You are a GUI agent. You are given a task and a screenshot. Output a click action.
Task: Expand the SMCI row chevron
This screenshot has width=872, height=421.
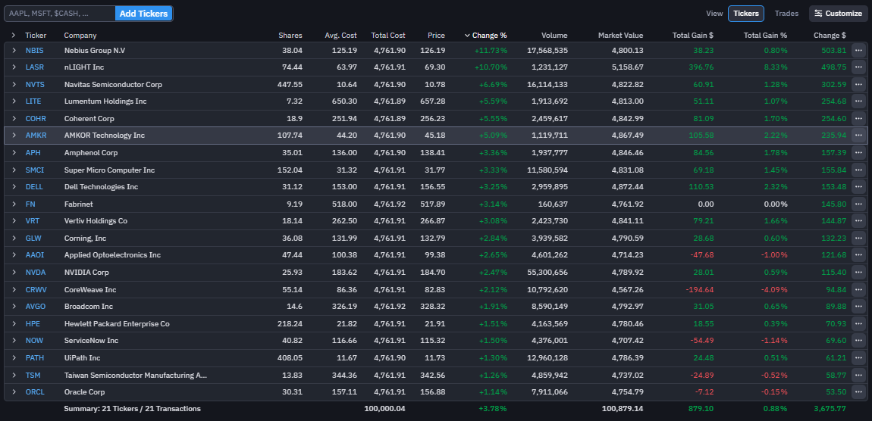click(14, 170)
